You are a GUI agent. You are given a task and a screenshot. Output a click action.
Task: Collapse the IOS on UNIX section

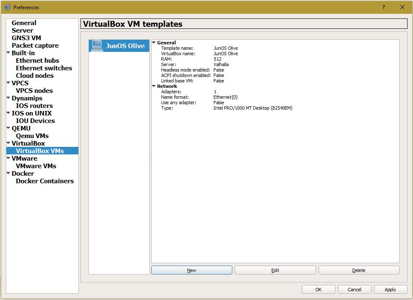8,113
